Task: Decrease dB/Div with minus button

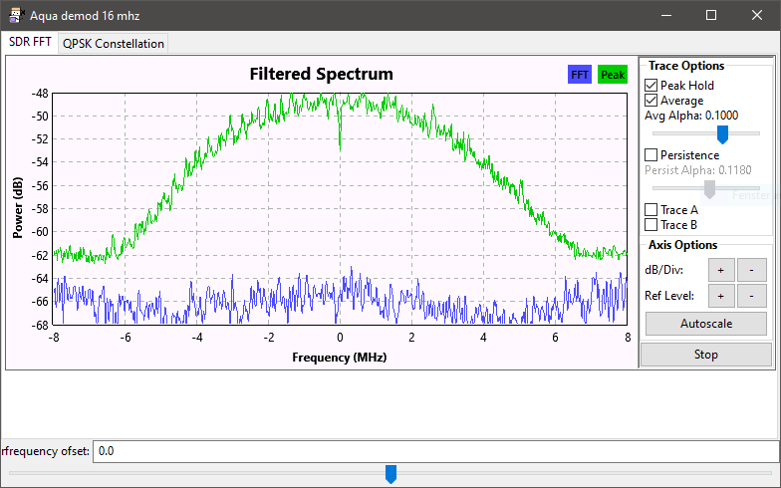Action: pyautogui.click(x=751, y=270)
